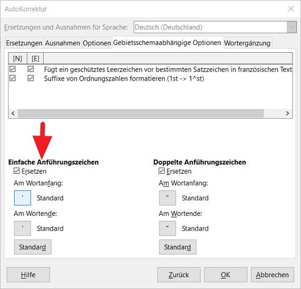Switch to the Ersetzungen tab
Image resolution: width=301 pixels, height=289 pixels.
click(x=24, y=43)
